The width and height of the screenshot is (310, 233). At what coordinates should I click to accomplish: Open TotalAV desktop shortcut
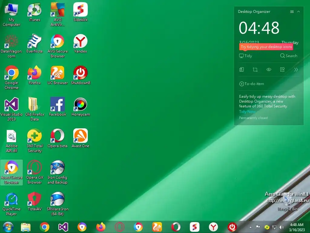click(35, 201)
